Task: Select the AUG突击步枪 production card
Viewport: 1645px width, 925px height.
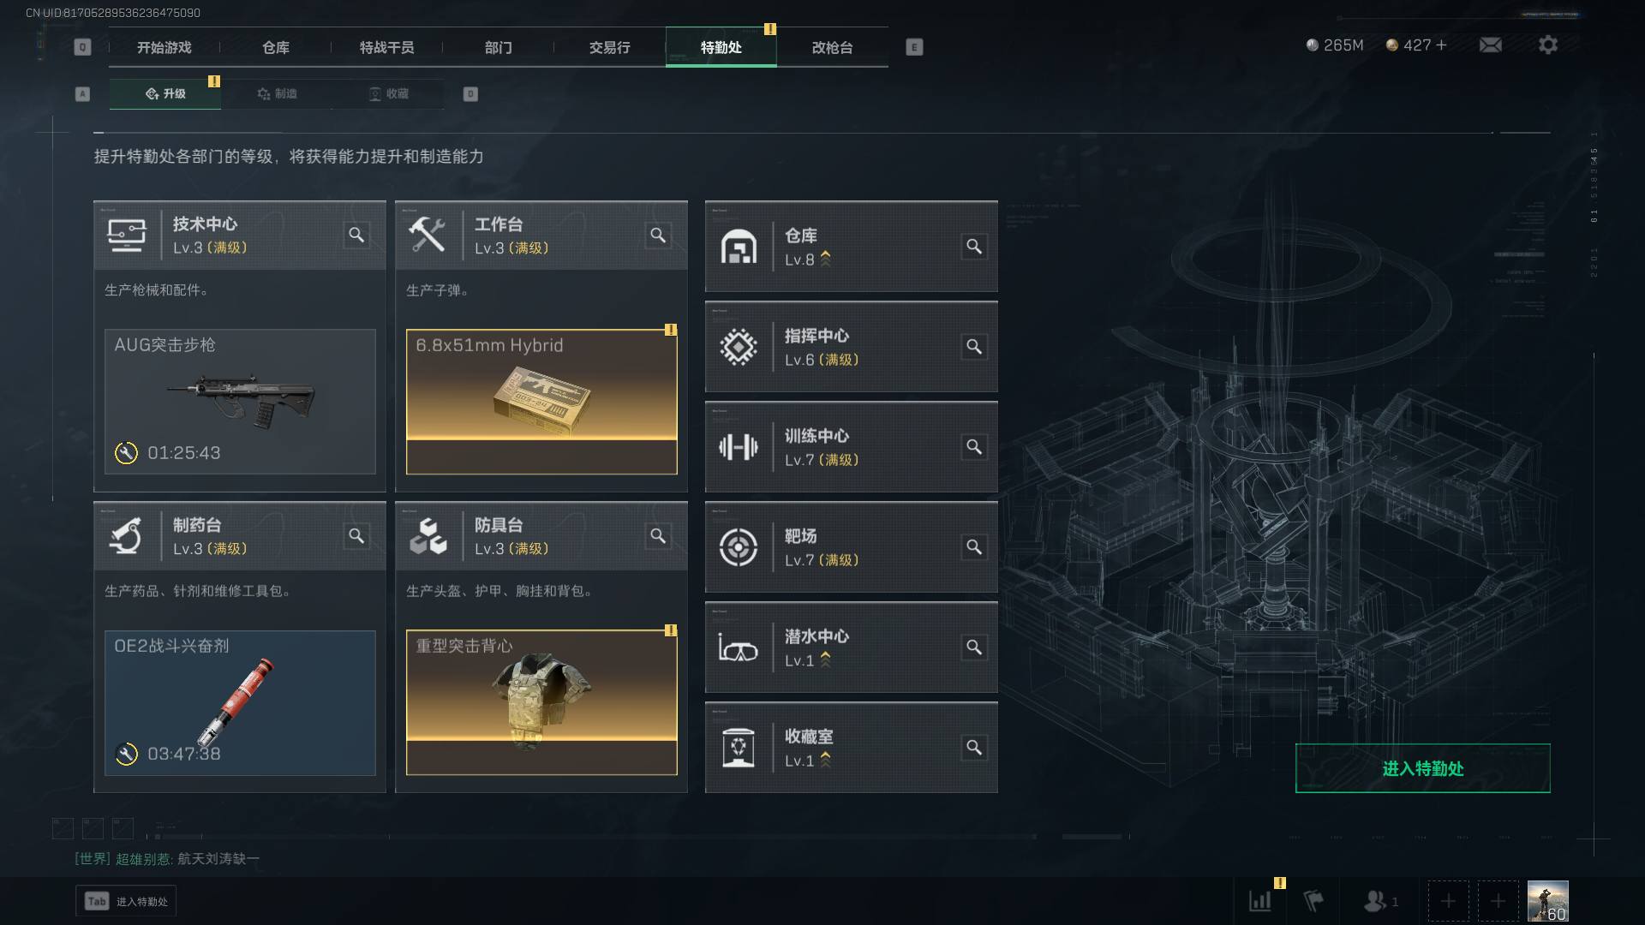Action: point(240,402)
